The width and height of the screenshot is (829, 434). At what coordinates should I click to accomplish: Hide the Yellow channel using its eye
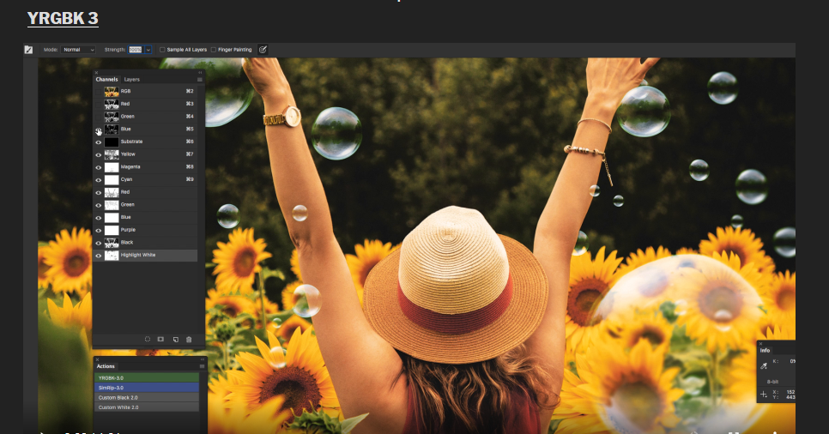click(99, 154)
